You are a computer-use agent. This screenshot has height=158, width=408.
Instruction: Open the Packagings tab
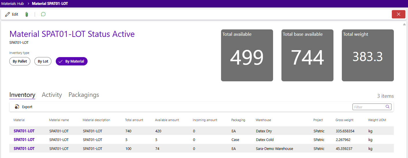point(84,95)
